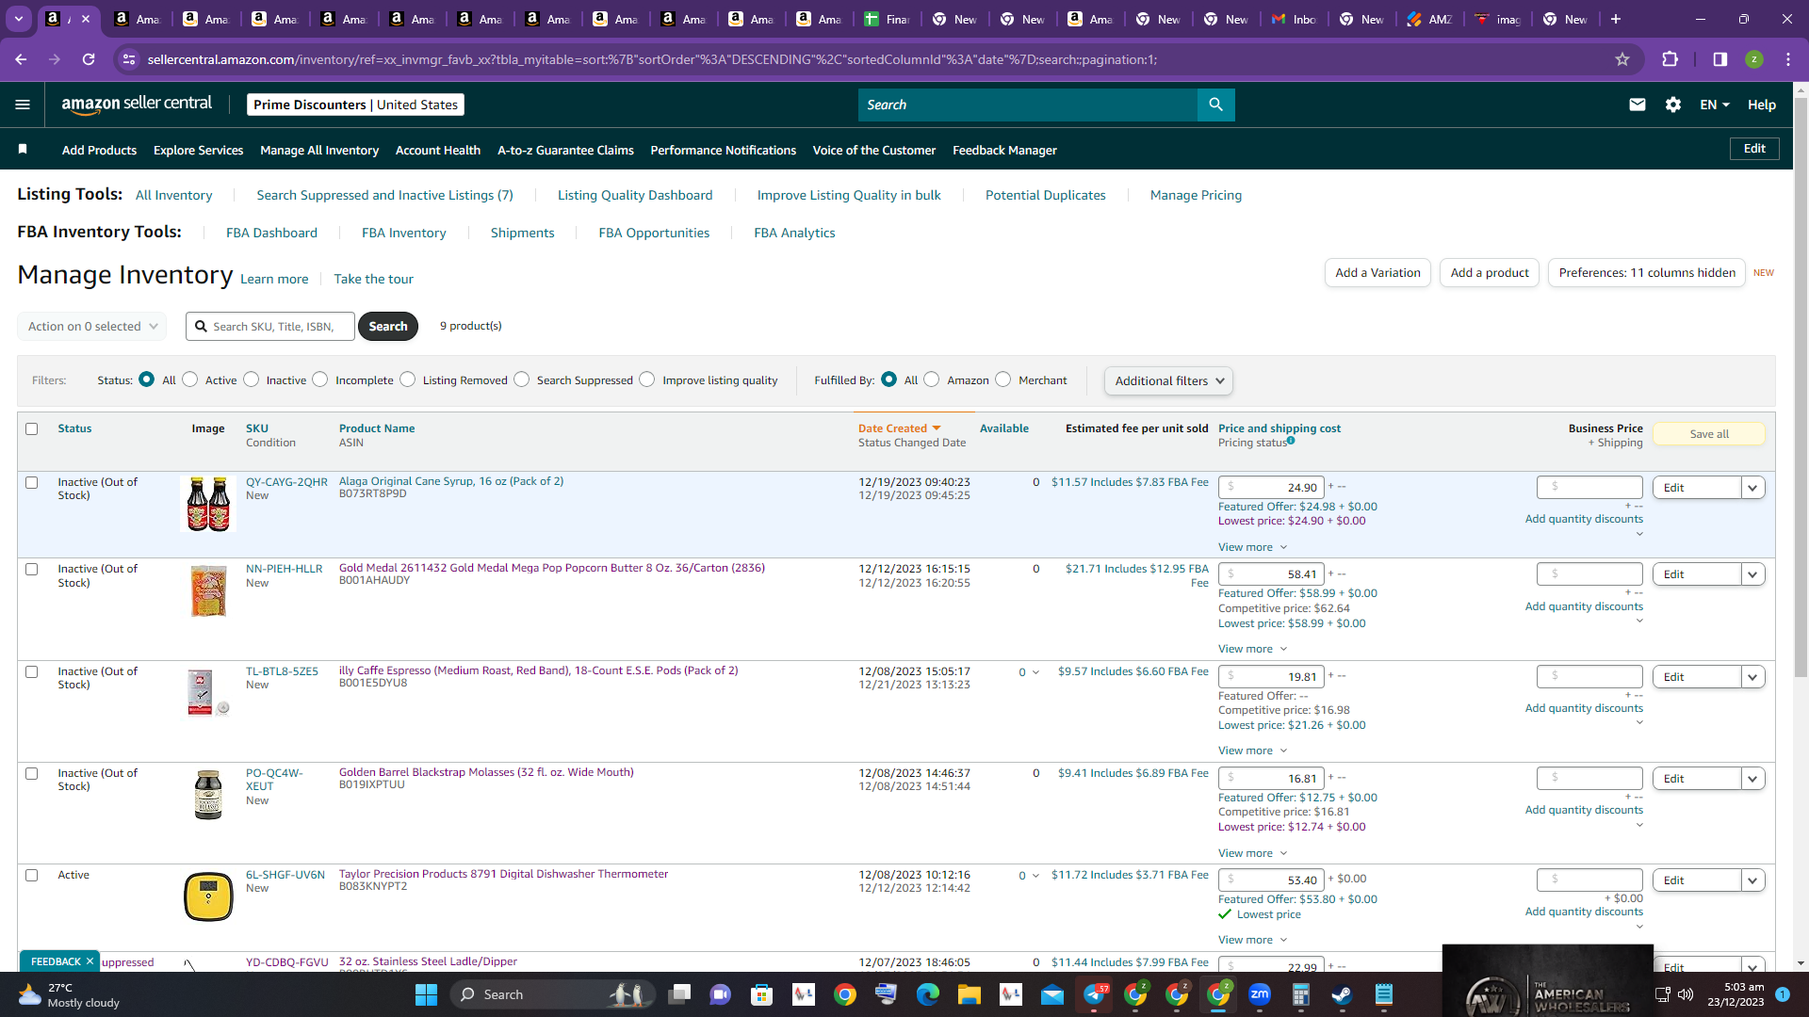Open a new browser tab with plus icon
The height and width of the screenshot is (1017, 1809).
point(1616,19)
